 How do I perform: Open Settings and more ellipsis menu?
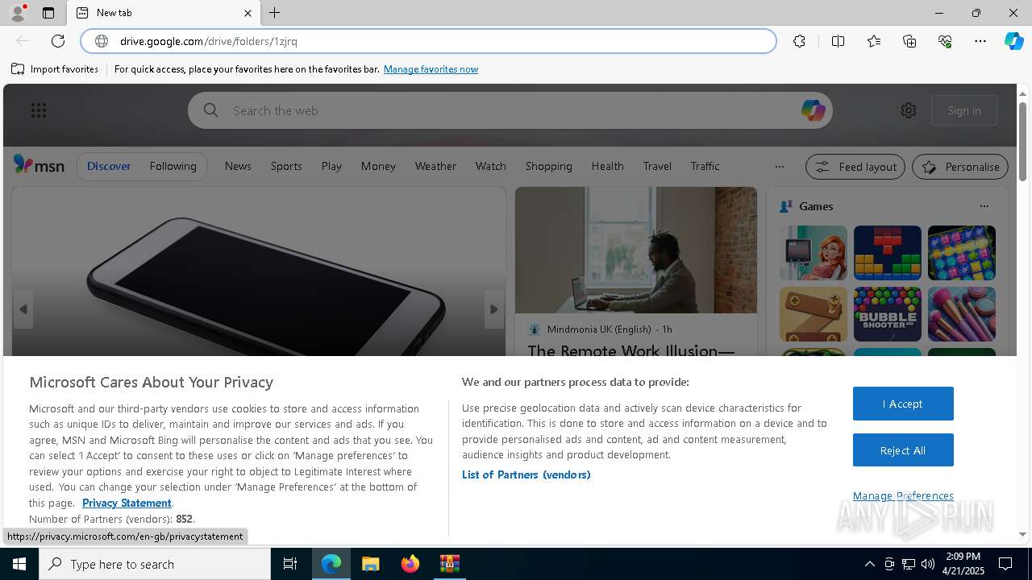[980, 41]
